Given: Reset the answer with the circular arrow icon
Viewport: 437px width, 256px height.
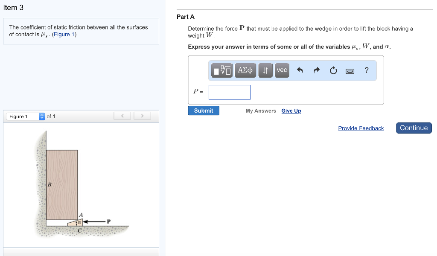Looking at the screenshot, I should click(x=333, y=71).
